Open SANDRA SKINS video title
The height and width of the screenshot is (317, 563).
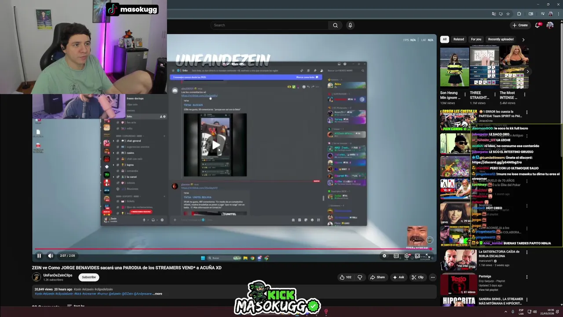click(x=501, y=301)
